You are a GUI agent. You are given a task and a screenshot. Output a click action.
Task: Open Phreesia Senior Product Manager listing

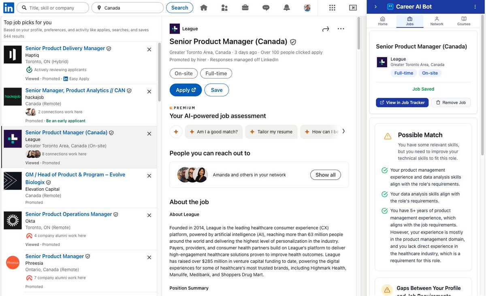tap(55, 256)
